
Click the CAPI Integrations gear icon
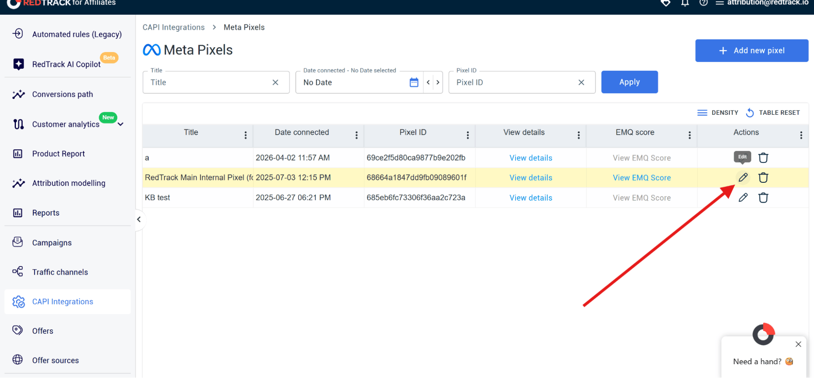pos(18,302)
